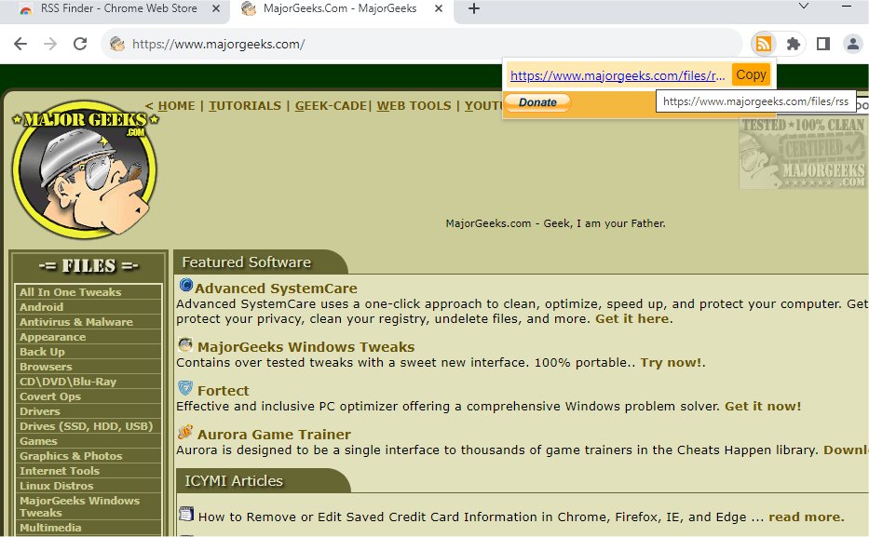This screenshot has height=537, width=869.
Task: Open the tab search dropdown chevron
Action: [x=804, y=7]
